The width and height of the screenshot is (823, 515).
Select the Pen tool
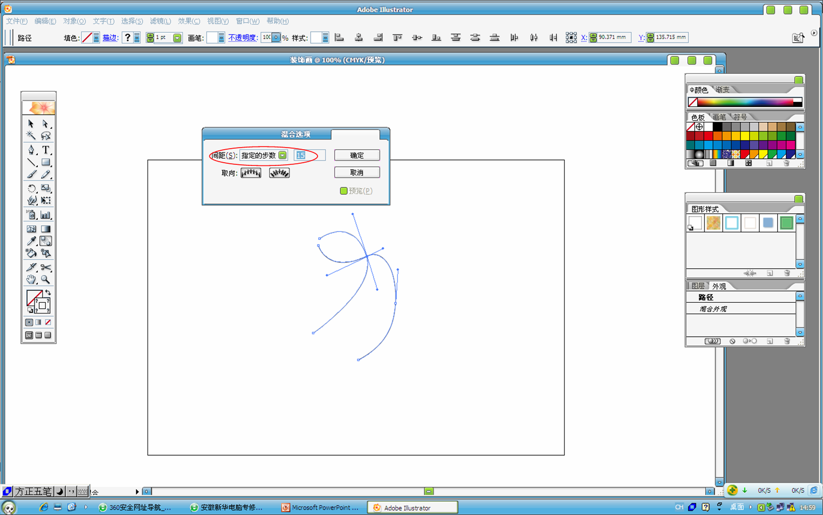click(31, 150)
